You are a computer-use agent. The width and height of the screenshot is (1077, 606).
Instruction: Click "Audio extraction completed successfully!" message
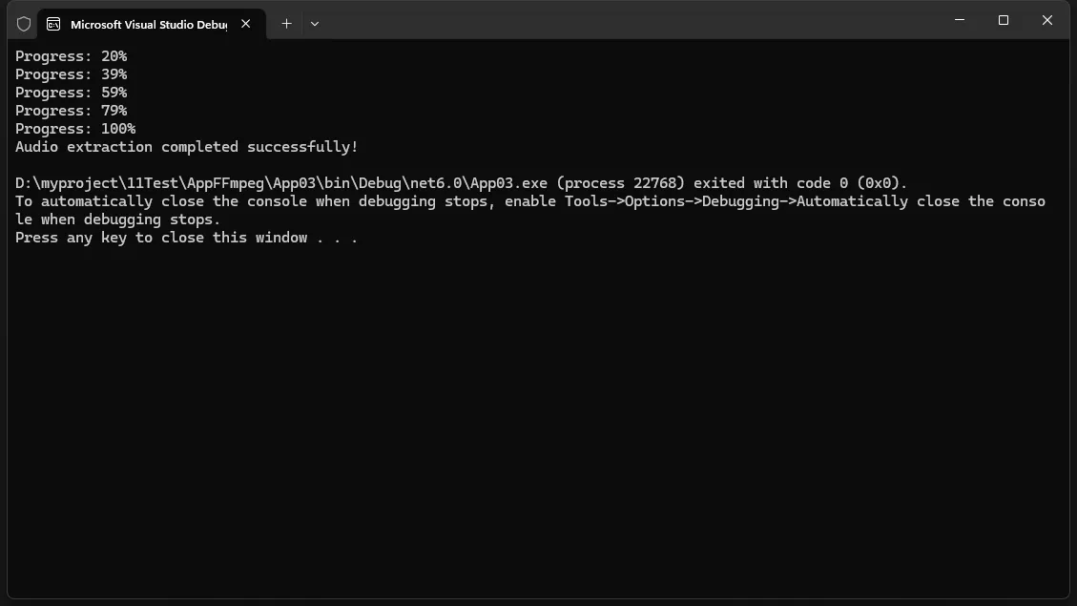point(187,147)
